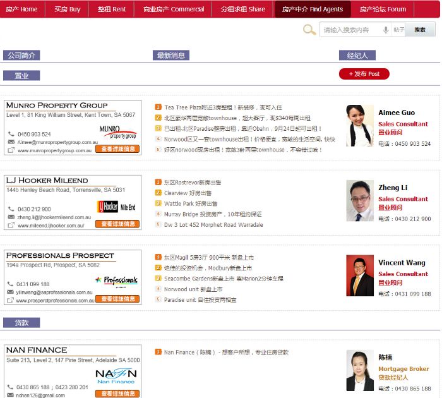This screenshot has height=398, width=442.
Task: Open the 帖子 search type dropdown
Action: (398, 30)
